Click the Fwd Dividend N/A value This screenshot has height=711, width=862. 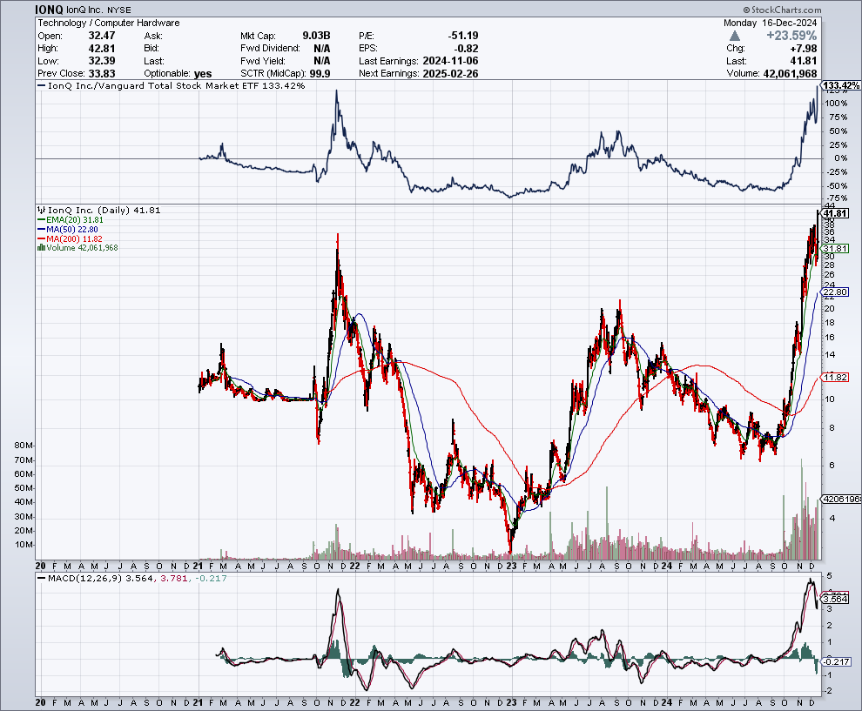[x=321, y=49]
